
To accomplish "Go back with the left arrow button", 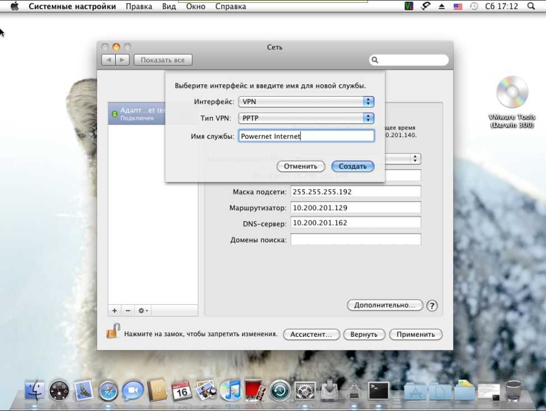I will click(108, 60).
